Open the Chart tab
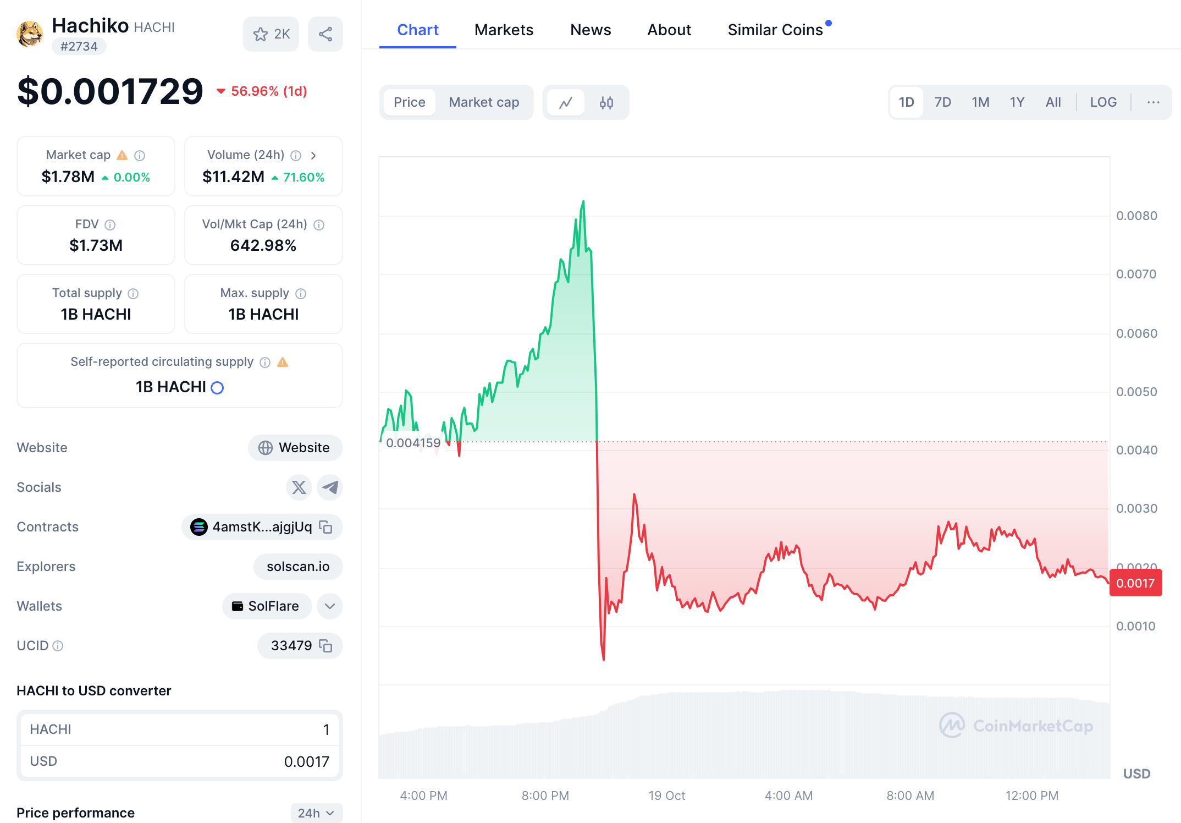The width and height of the screenshot is (1181, 823). tap(418, 30)
